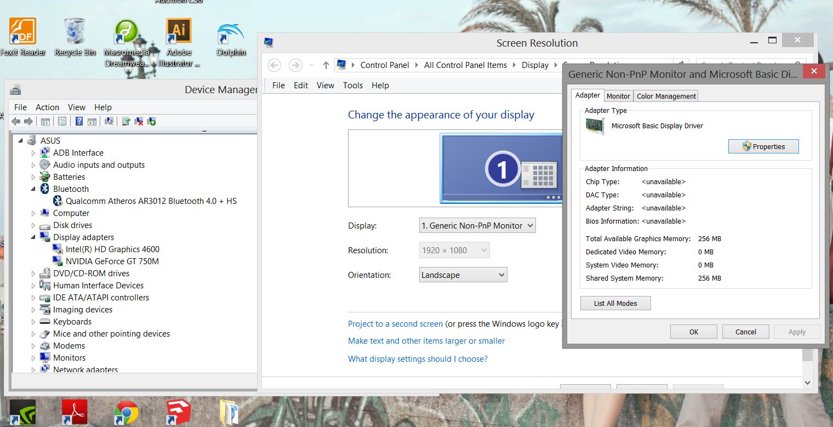Switch to the Color Management tab

666,96
